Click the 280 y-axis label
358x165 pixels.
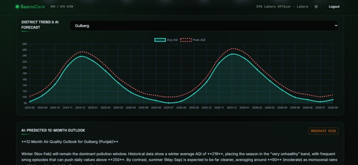pyautogui.click(x=24, y=44)
